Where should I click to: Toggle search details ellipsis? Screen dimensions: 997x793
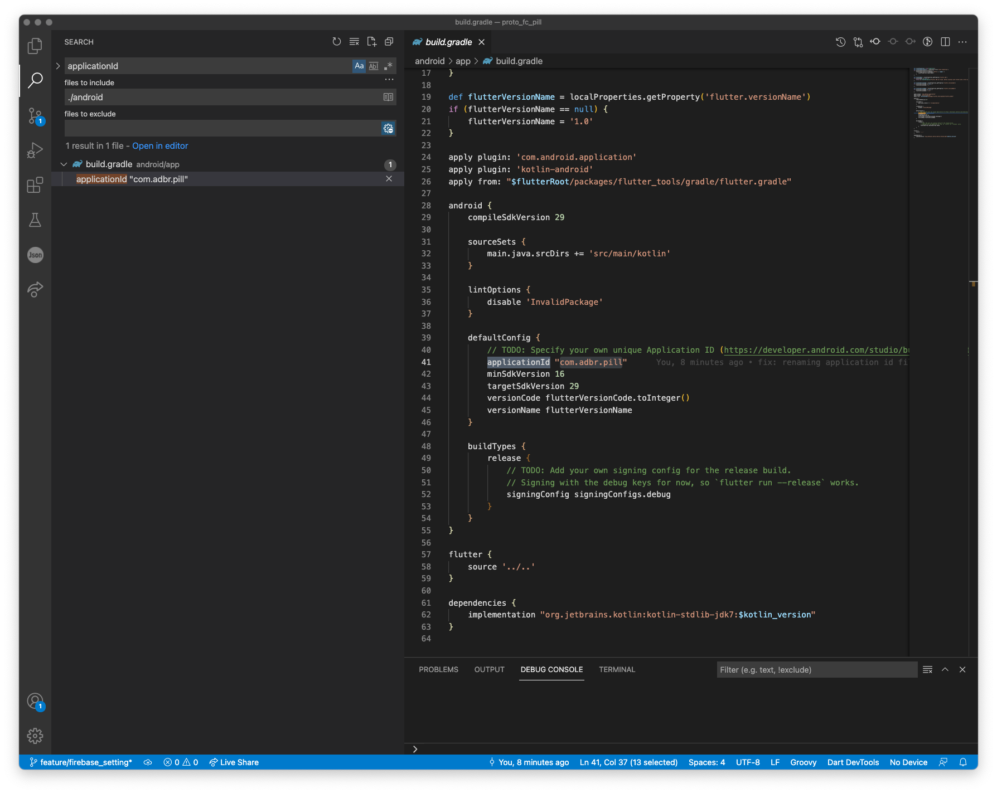[x=389, y=80]
